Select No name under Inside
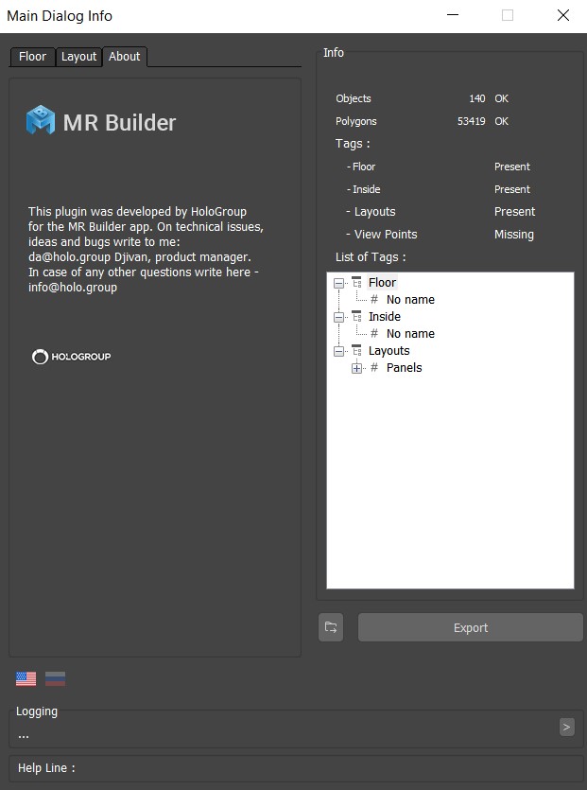Image resolution: width=587 pixels, height=790 pixels. click(x=410, y=334)
